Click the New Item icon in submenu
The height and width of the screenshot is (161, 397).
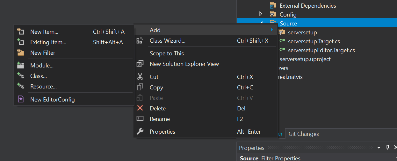click(20, 31)
